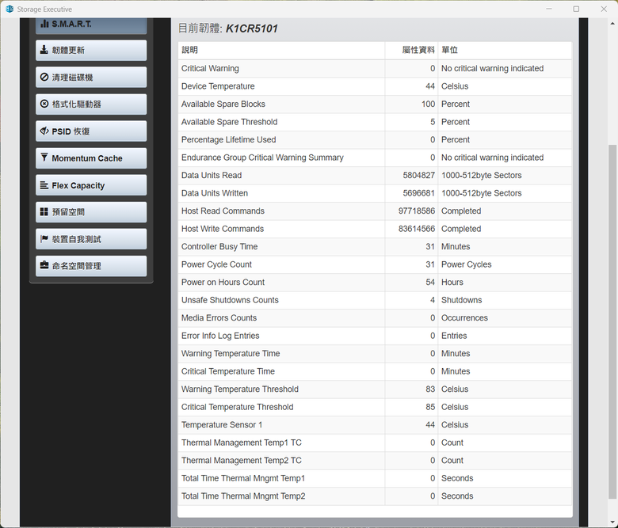The image size is (618, 528).
Task: Select the Percentage Lifetime Used row label
Action: tap(229, 140)
